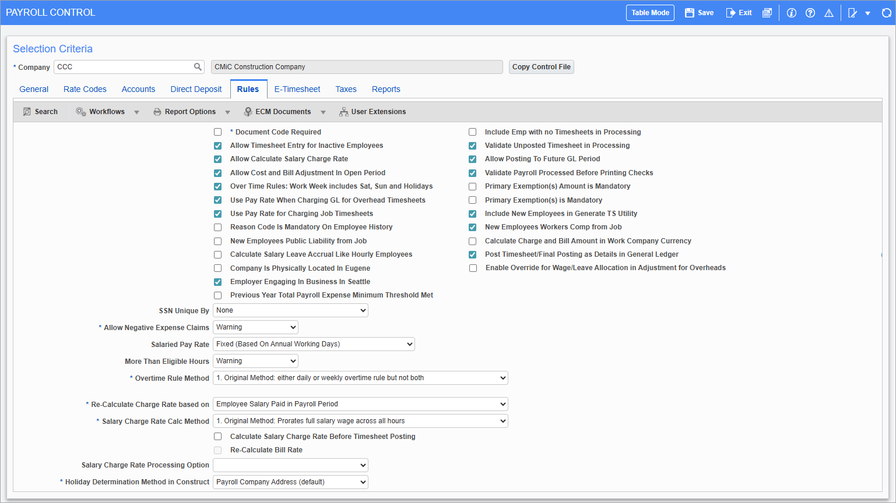This screenshot has width=896, height=503.
Task: Click the print icon in the header
Action: [767, 12]
